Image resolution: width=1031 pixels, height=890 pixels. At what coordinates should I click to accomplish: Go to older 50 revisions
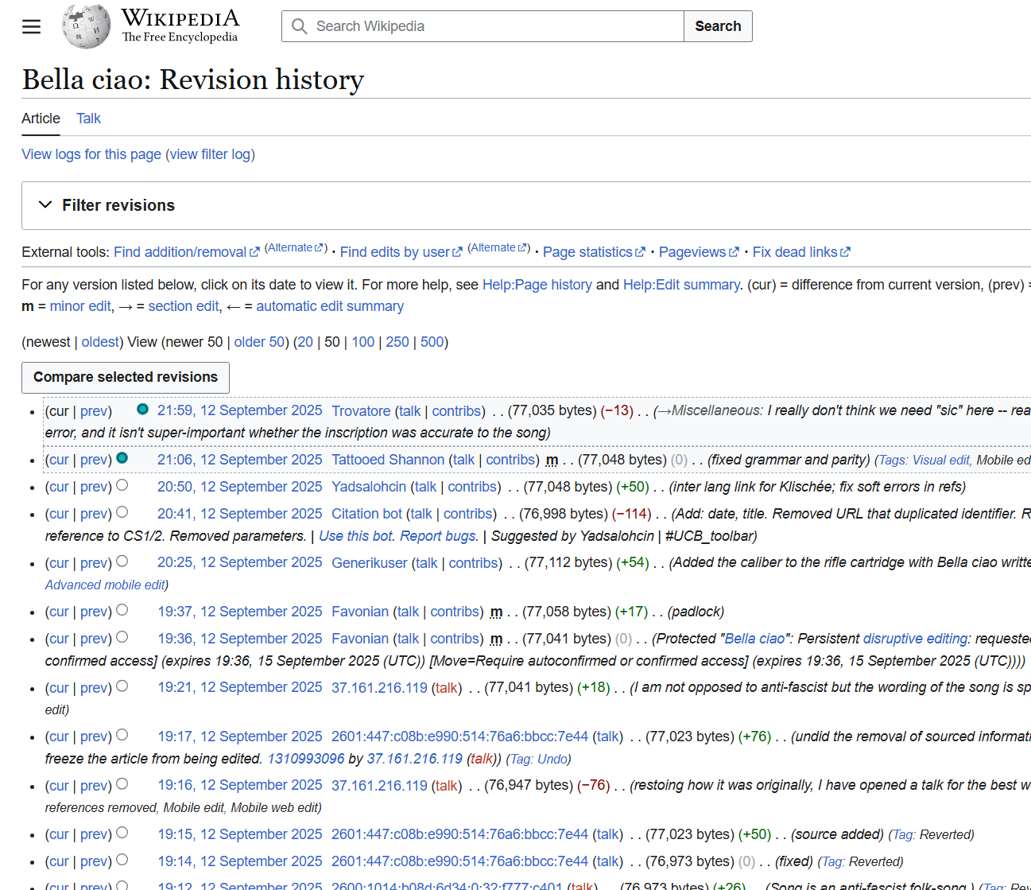point(259,342)
